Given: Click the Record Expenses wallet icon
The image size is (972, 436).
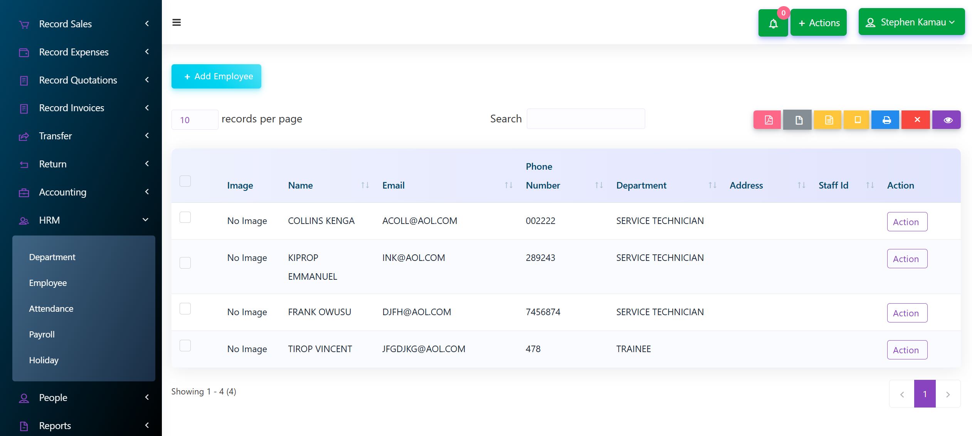Looking at the screenshot, I should pyautogui.click(x=24, y=52).
